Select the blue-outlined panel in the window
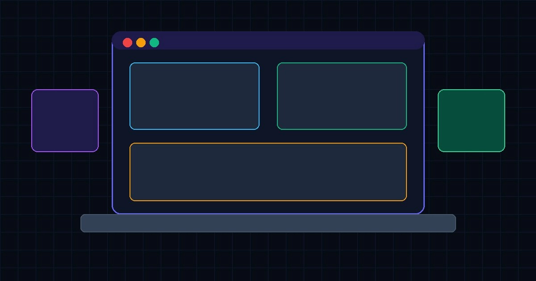The height and width of the screenshot is (281, 536). pyautogui.click(x=194, y=96)
